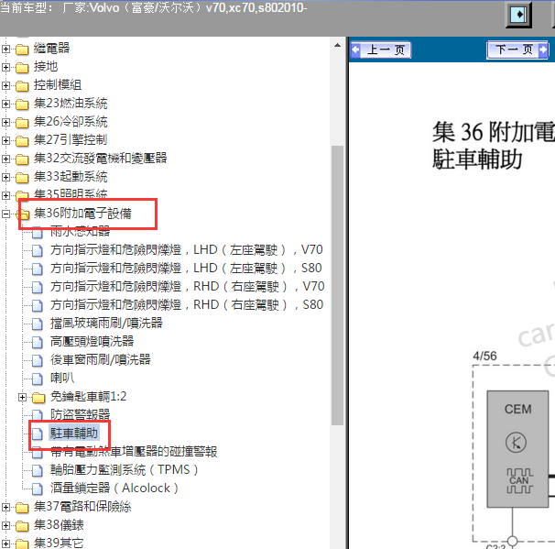This screenshot has height=549, width=555.
Task: Select the 控制模組 folder icon
Action: click(22, 86)
